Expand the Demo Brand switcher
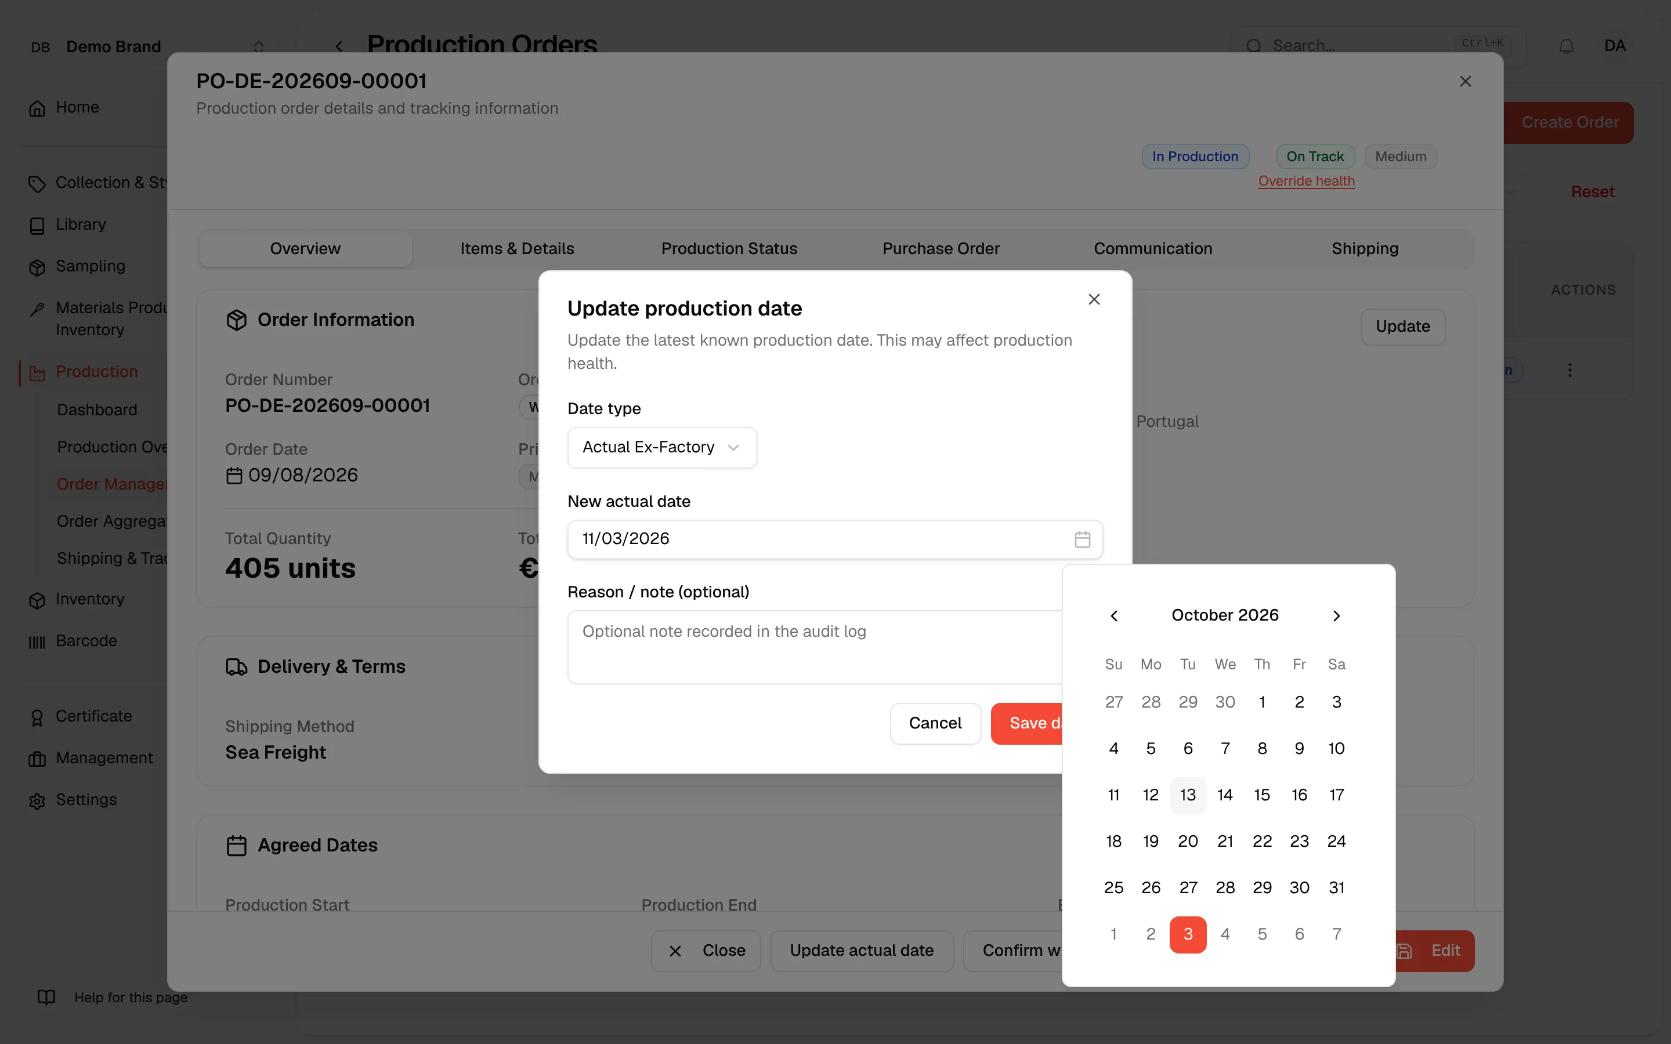This screenshot has height=1044, width=1671. click(258, 46)
